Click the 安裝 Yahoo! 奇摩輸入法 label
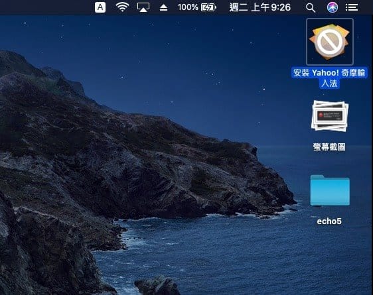 point(329,78)
